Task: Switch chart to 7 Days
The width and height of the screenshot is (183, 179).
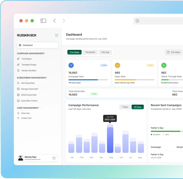Action: (125, 107)
